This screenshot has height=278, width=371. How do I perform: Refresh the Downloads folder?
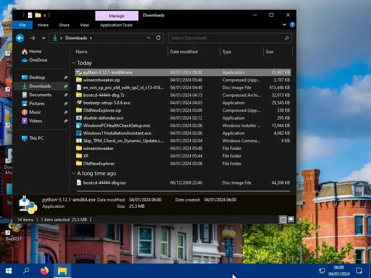pos(158,38)
